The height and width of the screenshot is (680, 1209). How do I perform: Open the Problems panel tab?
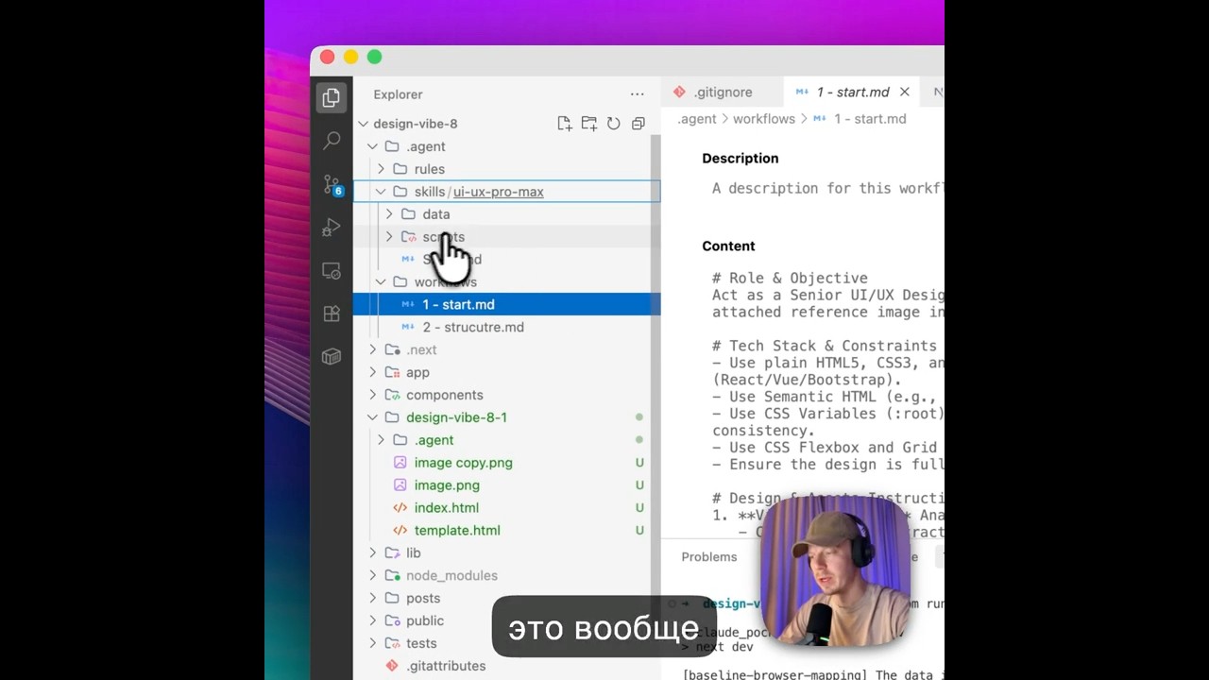tap(709, 556)
